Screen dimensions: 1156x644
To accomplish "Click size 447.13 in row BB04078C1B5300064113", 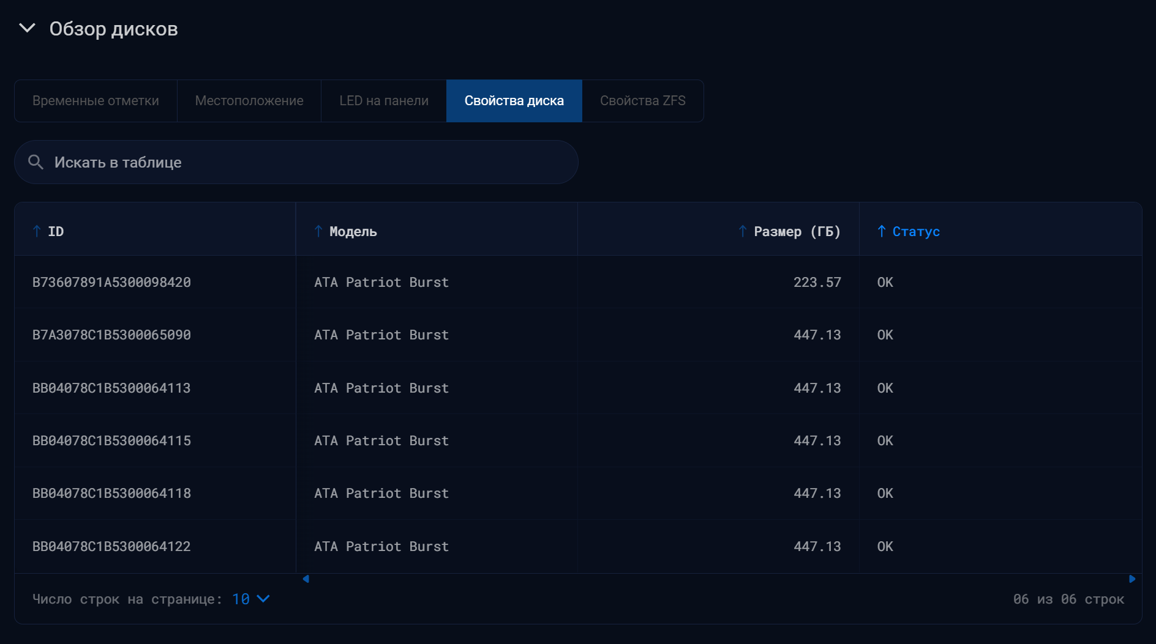I will 817,388.
